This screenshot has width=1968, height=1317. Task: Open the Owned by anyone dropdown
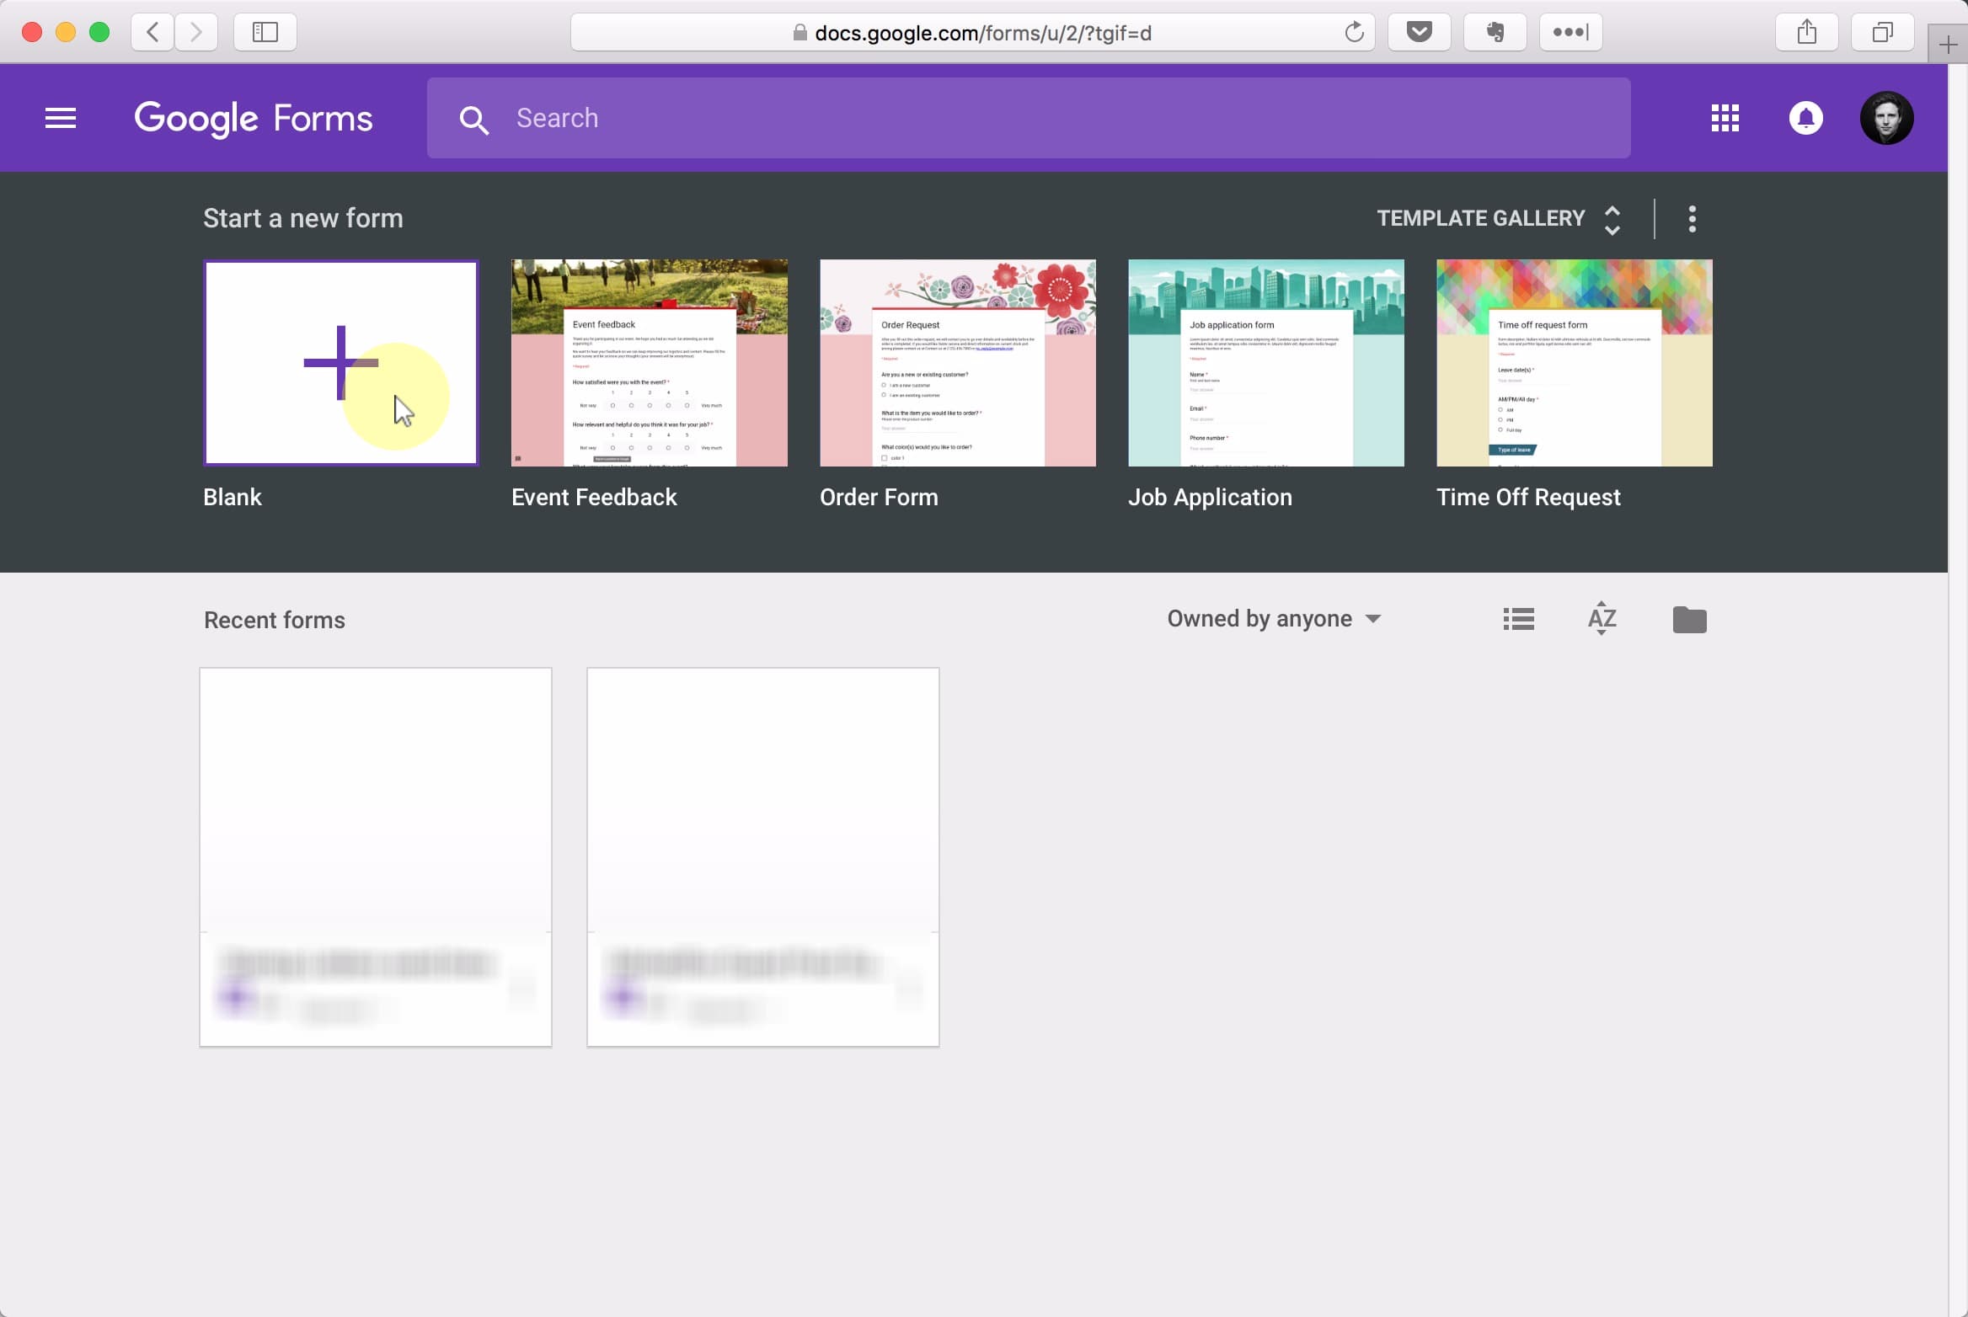coord(1274,619)
